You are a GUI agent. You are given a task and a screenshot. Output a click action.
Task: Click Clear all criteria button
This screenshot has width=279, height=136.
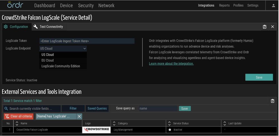point(19,116)
